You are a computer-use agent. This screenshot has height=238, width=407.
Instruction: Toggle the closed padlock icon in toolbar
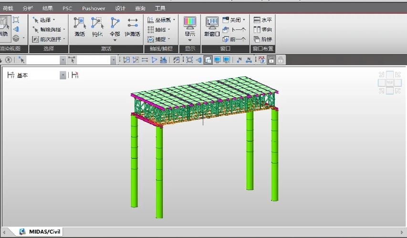[x=281, y=60]
